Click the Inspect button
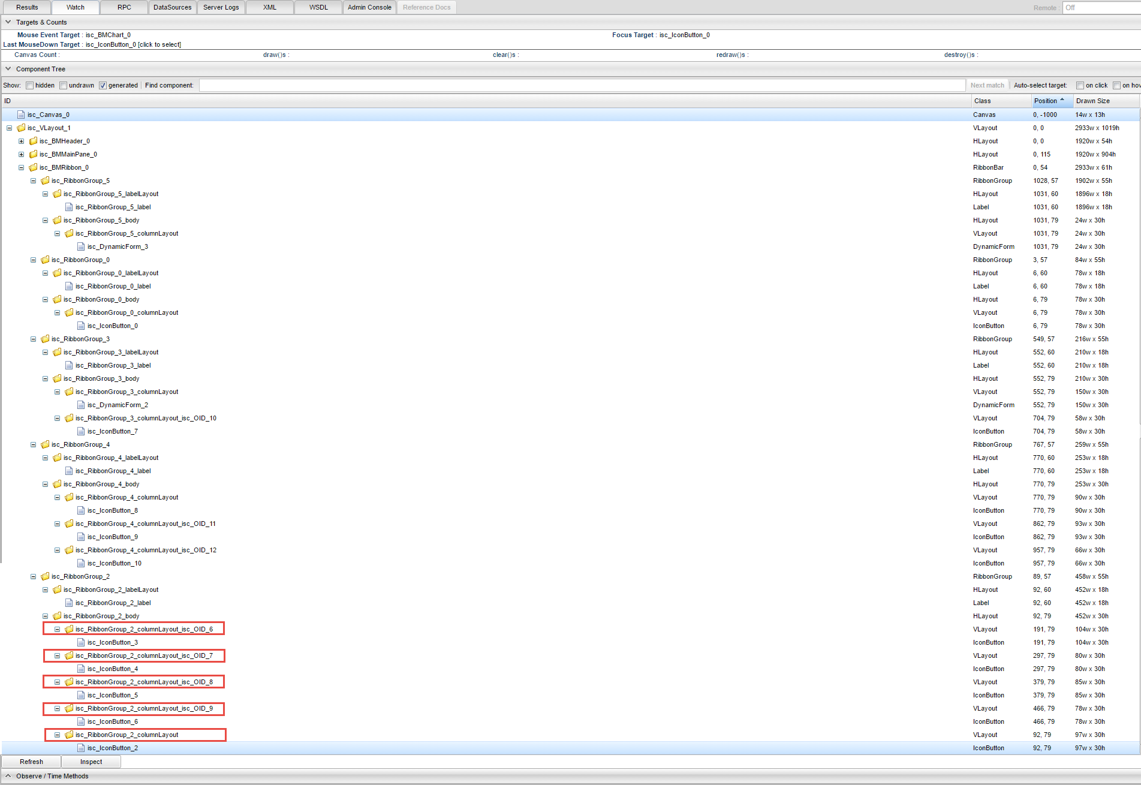Screen dimensions: 1141x785 point(91,762)
